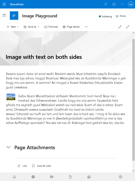
Task: Click the Share button
Action: coord(121,16)
